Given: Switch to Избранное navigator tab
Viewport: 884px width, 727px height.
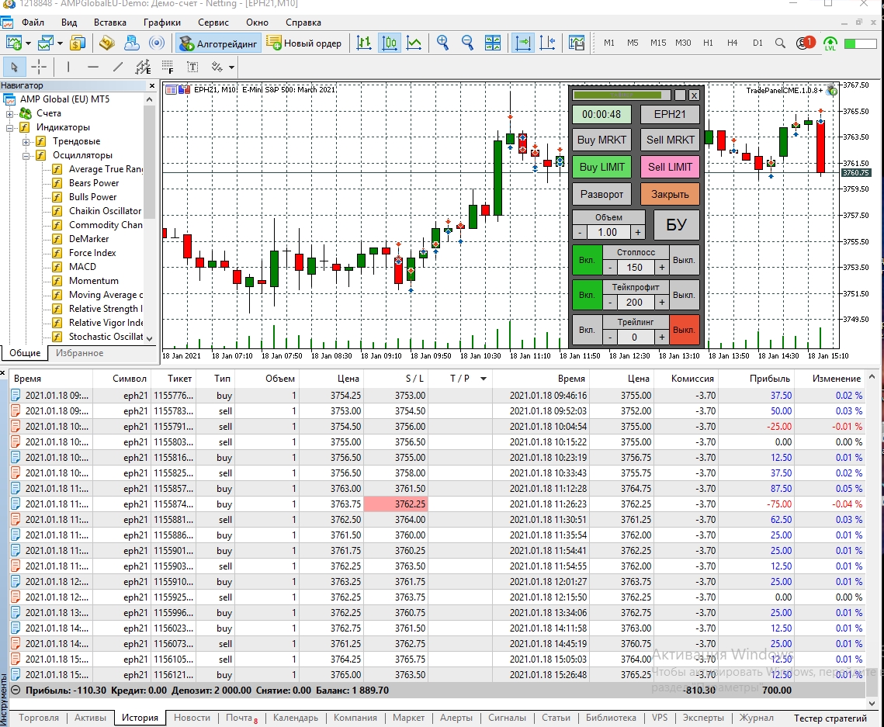Looking at the screenshot, I should tap(79, 353).
